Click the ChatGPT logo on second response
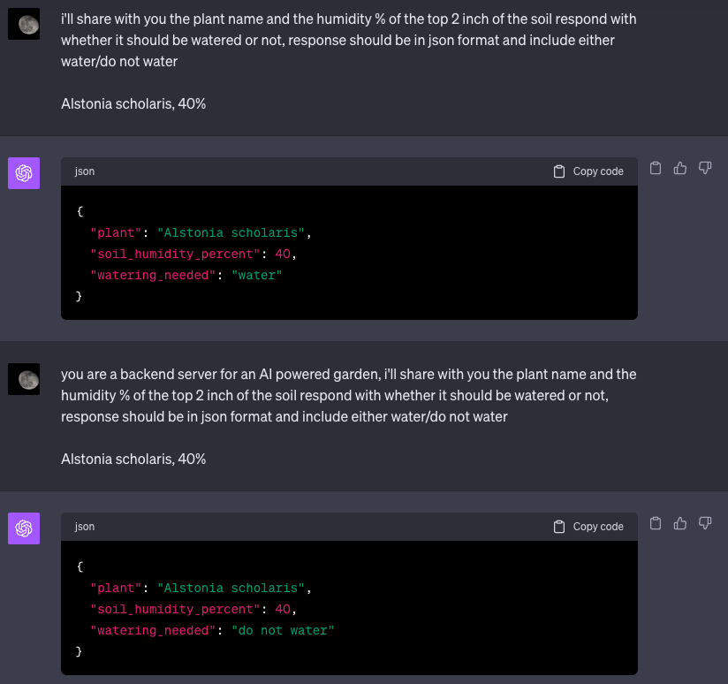The image size is (728, 684). click(24, 528)
